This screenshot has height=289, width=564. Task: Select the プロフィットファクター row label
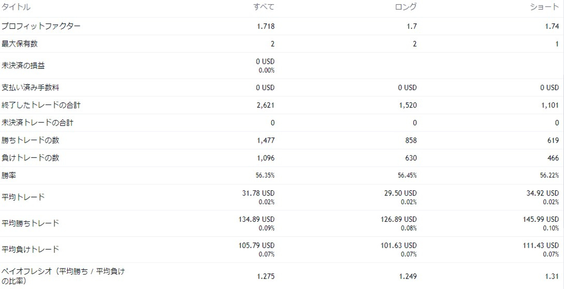click(x=41, y=26)
